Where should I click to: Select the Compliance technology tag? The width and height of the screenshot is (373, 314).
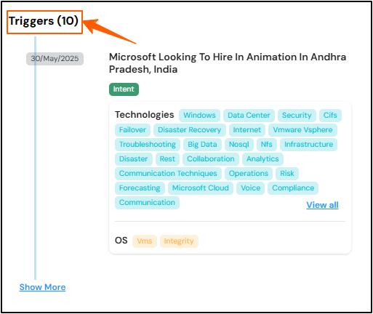(293, 188)
